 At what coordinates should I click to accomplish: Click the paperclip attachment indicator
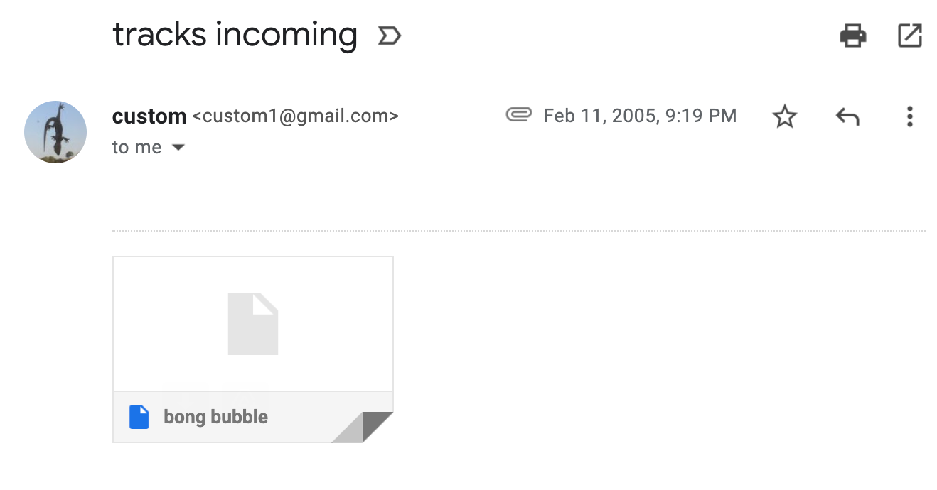point(519,115)
